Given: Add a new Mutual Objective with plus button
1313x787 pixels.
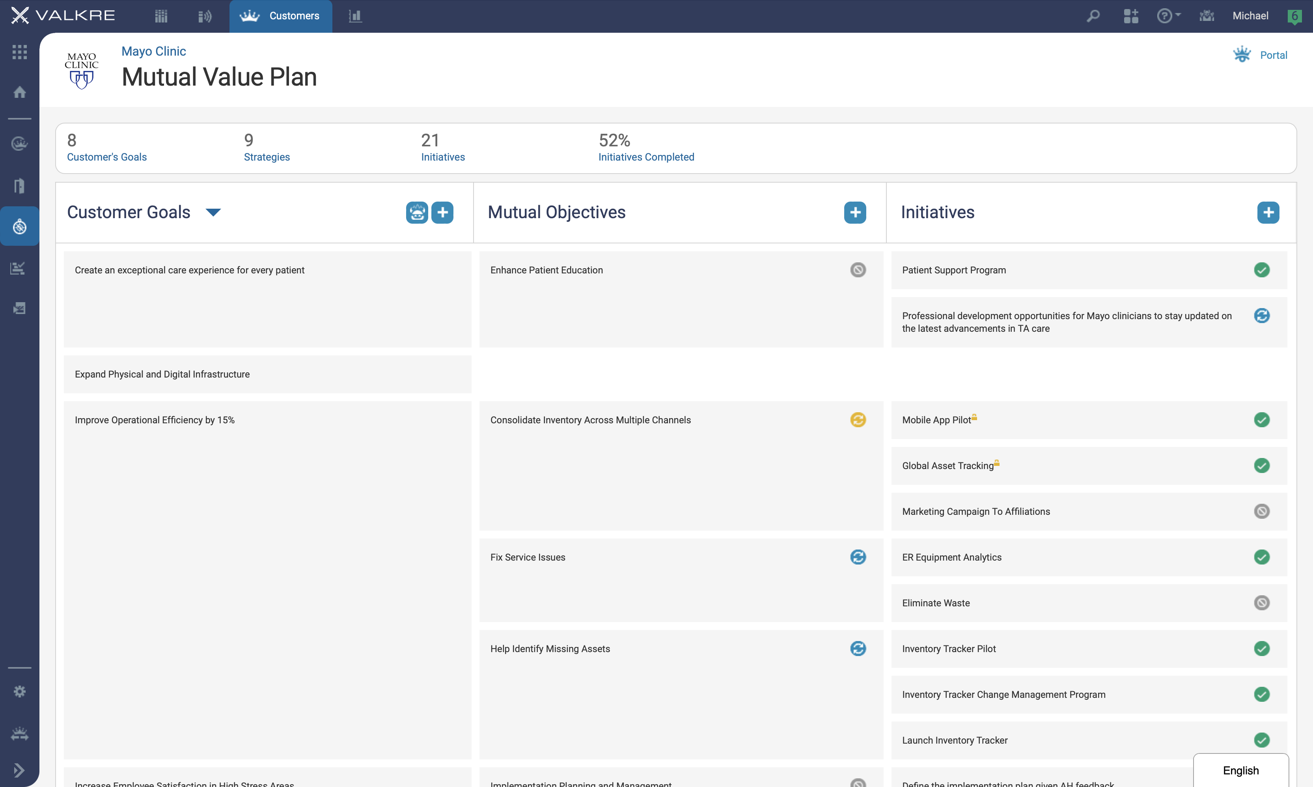Looking at the screenshot, I should point(854,213).
